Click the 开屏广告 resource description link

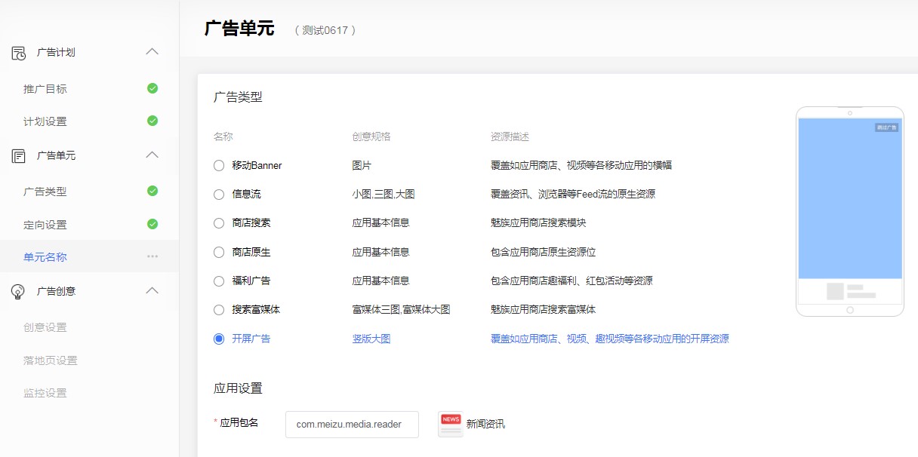tap(608, 339)
